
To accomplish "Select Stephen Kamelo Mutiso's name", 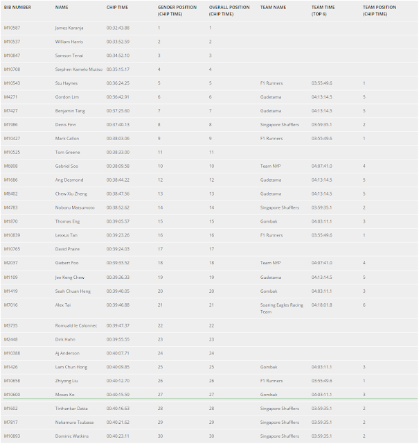I will click(78, 69).
